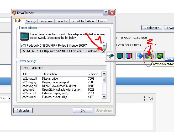Viewport: 174px width, 132px height.
Task: Click the driver list scroll down arrow
Action: tap(104, 97)
